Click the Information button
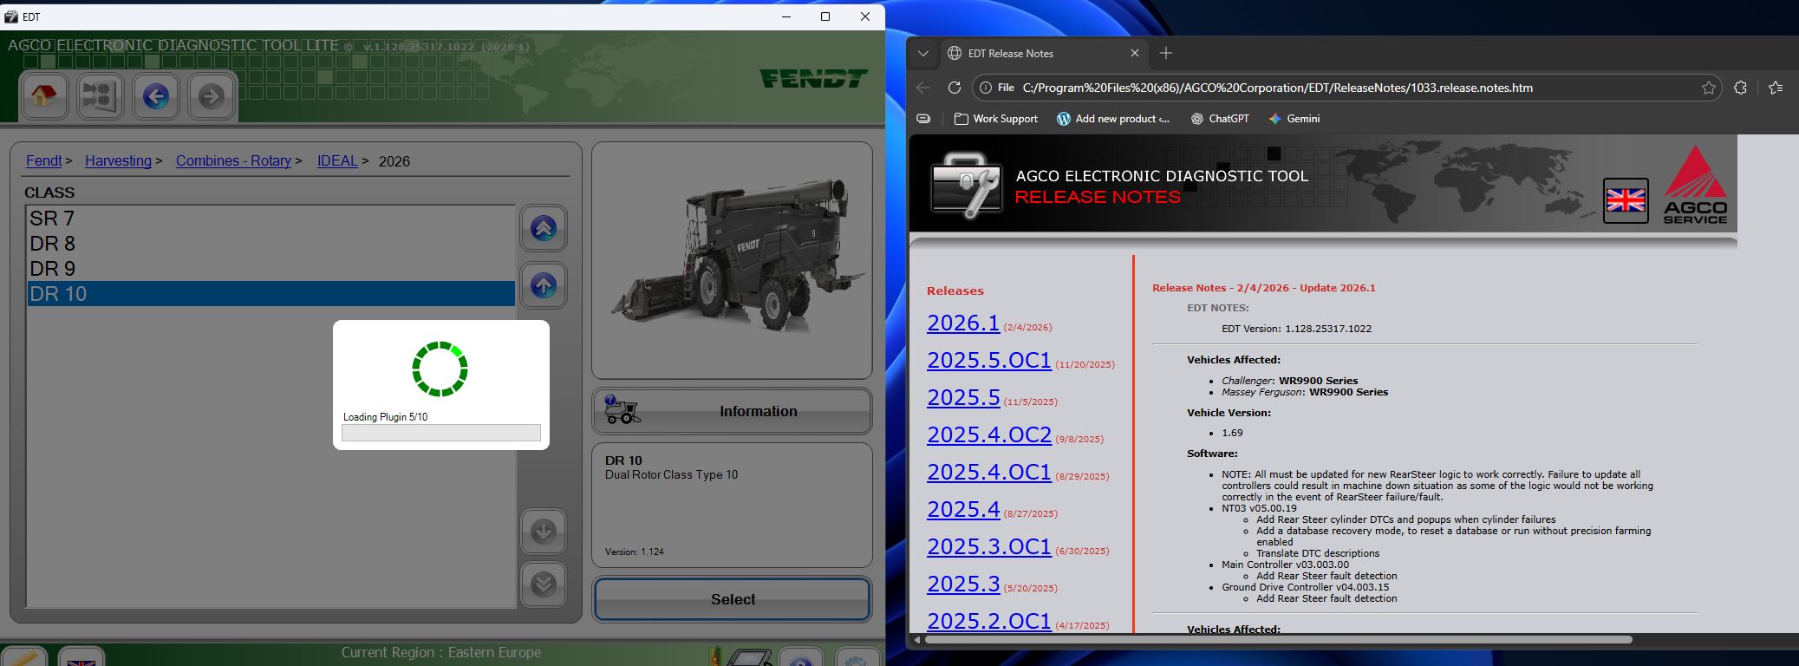 tap(733, 411)
